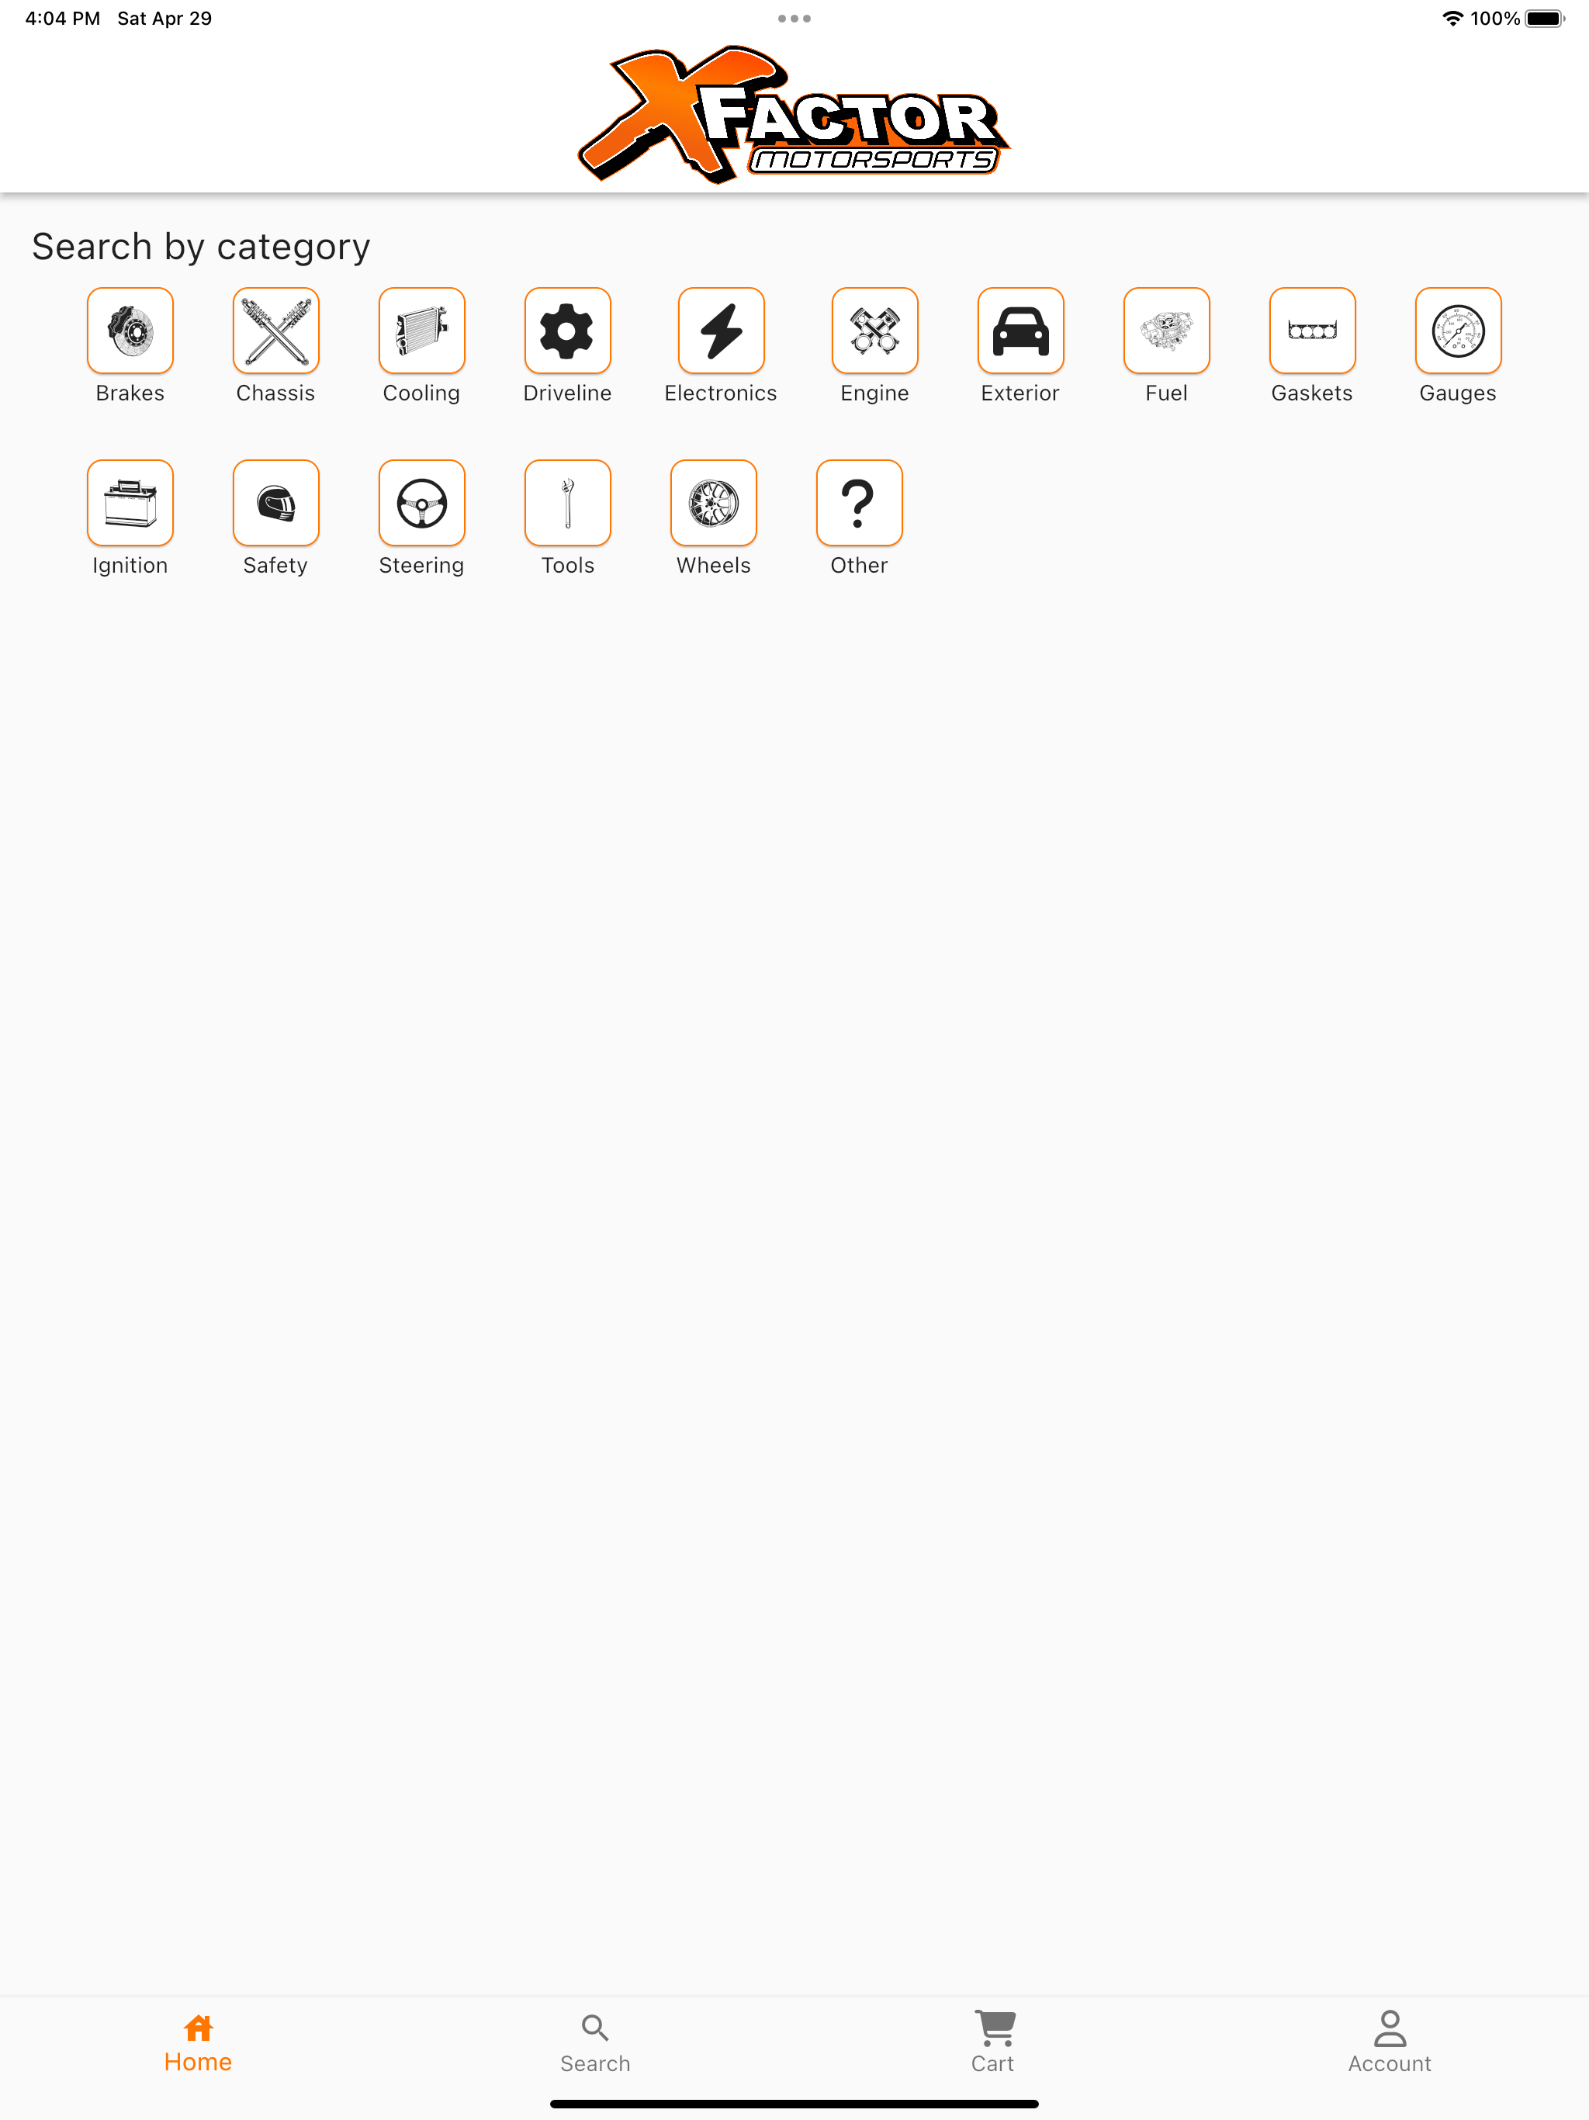Tap the 100% battery percentage text
1589x2120 pixels.
(1495, 18)
